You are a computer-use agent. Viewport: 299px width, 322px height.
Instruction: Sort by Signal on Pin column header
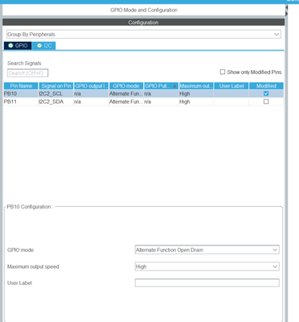pos(56,86)
